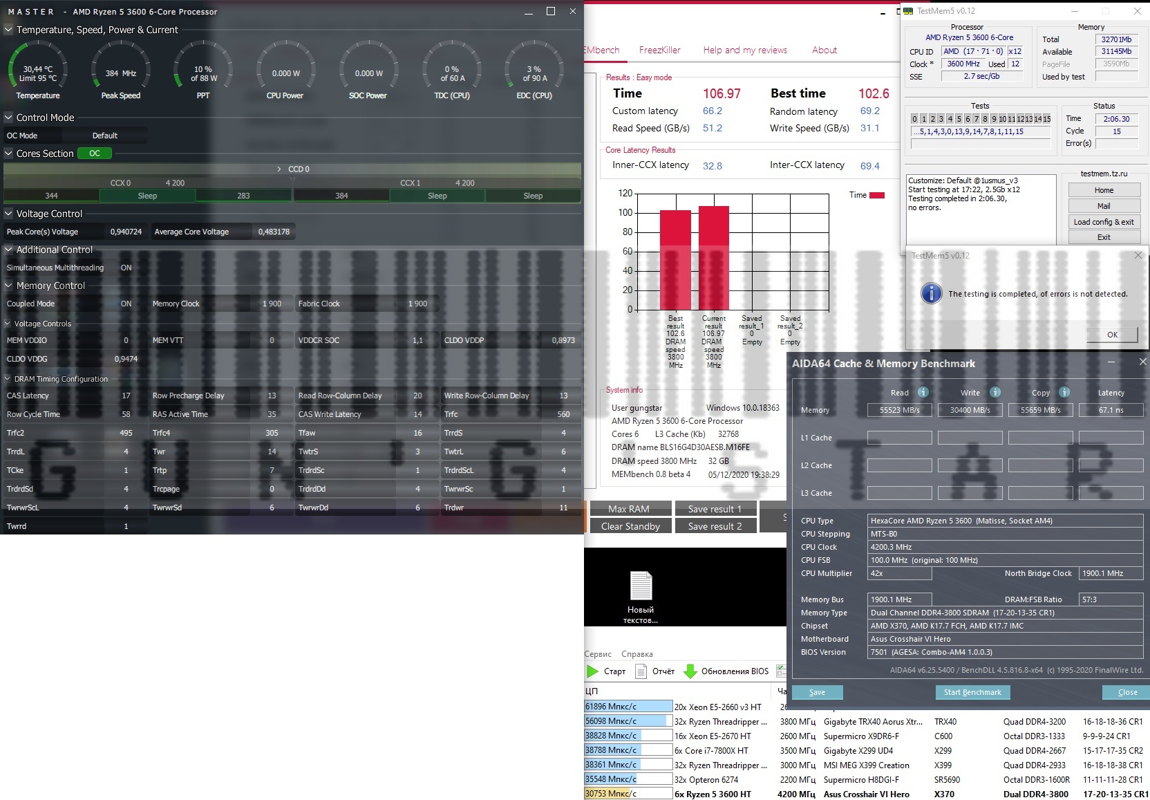Collapse the Additional Control section
1150x800 pixels.
click(8, 250)
